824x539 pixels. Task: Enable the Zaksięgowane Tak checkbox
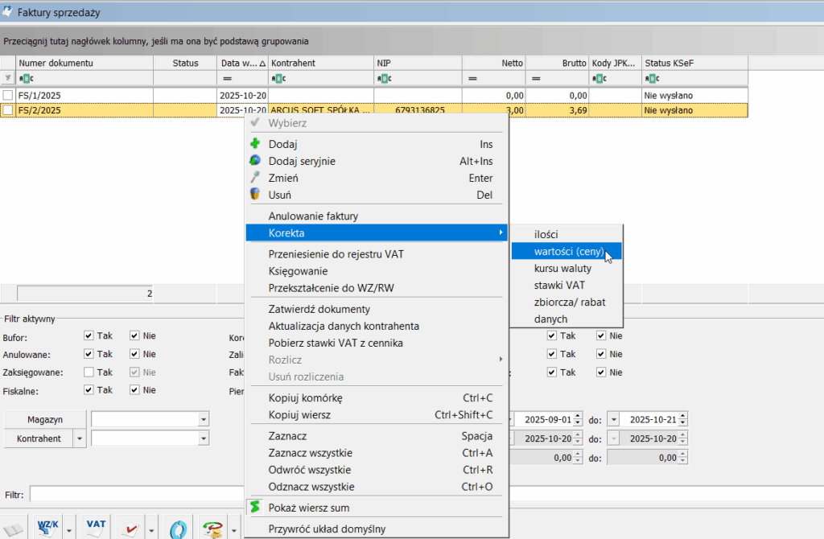89,372
